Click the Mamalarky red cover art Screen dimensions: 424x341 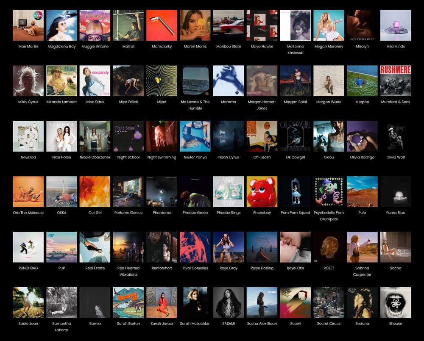click(162, 25)
